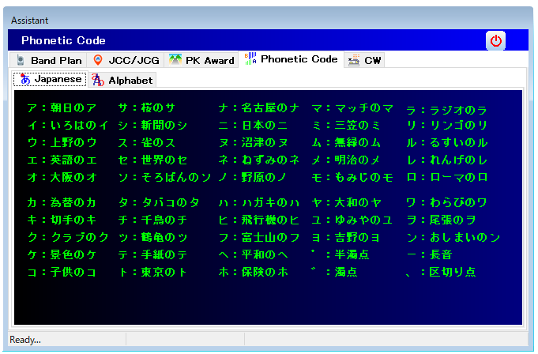
Task: Select the Phonetic Code tab
Action: click(292, 59)
